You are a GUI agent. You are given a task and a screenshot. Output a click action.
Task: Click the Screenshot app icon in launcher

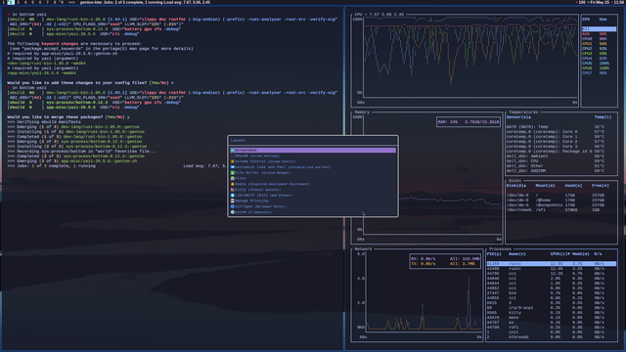click(x=233, y=150)
